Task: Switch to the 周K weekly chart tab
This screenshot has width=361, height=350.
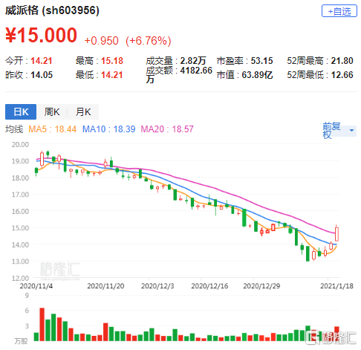Action: point(52,111)
